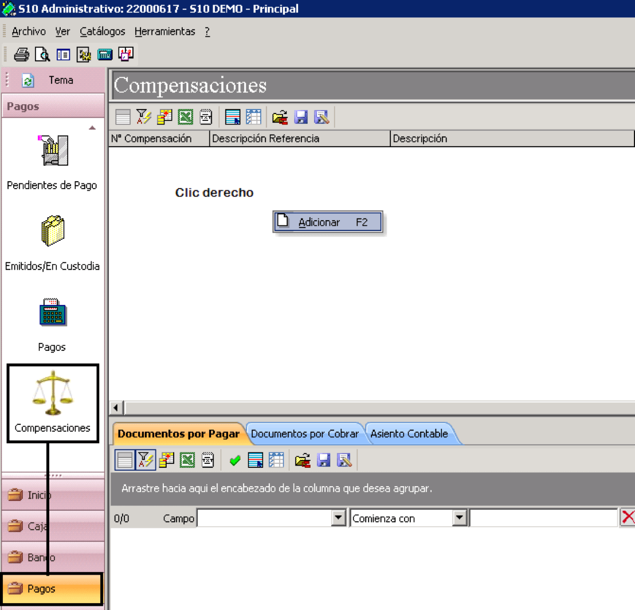
Task: Click the filter funnel icon under Compensaciones
Action: coord(144,117)
